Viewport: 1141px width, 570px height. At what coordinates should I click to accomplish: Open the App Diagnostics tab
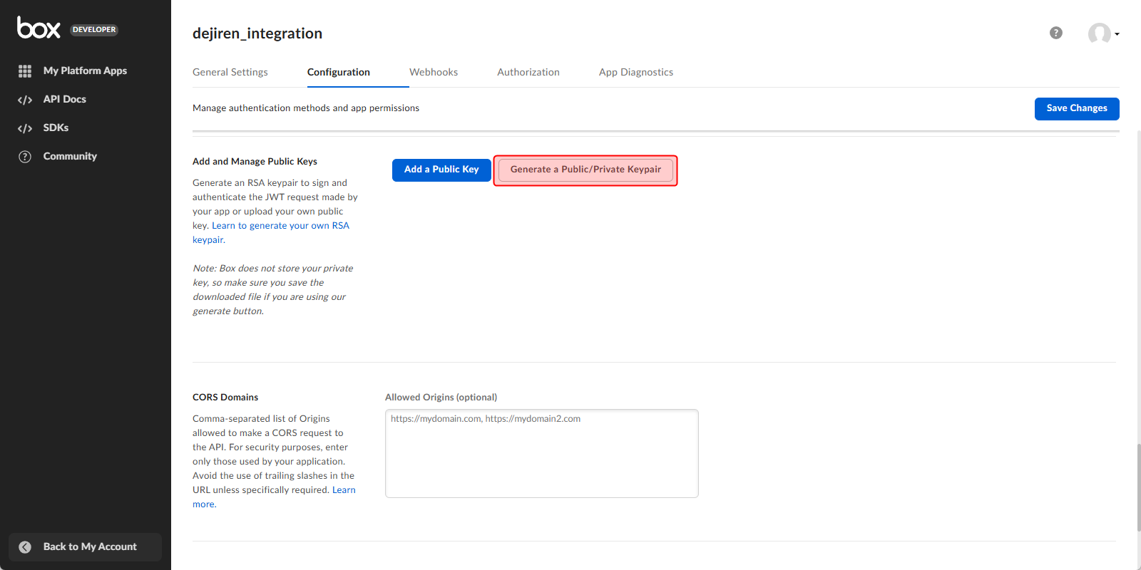coord(636,72)
